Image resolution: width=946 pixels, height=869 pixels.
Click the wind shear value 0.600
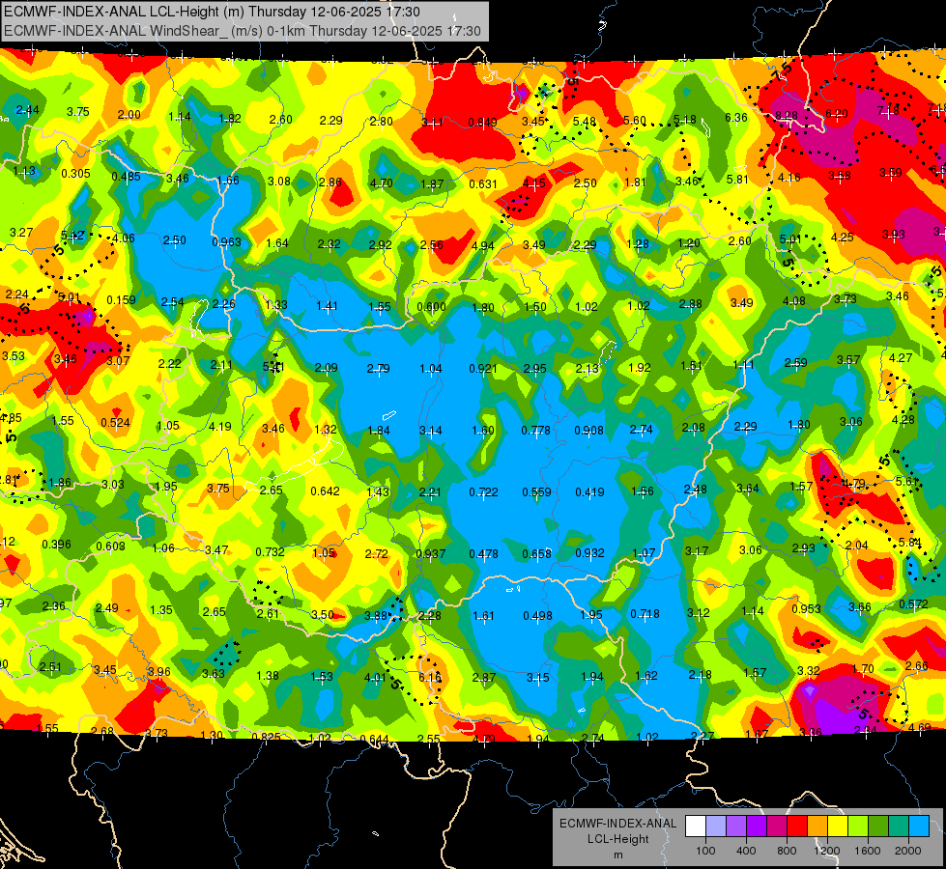coord(431,307)
